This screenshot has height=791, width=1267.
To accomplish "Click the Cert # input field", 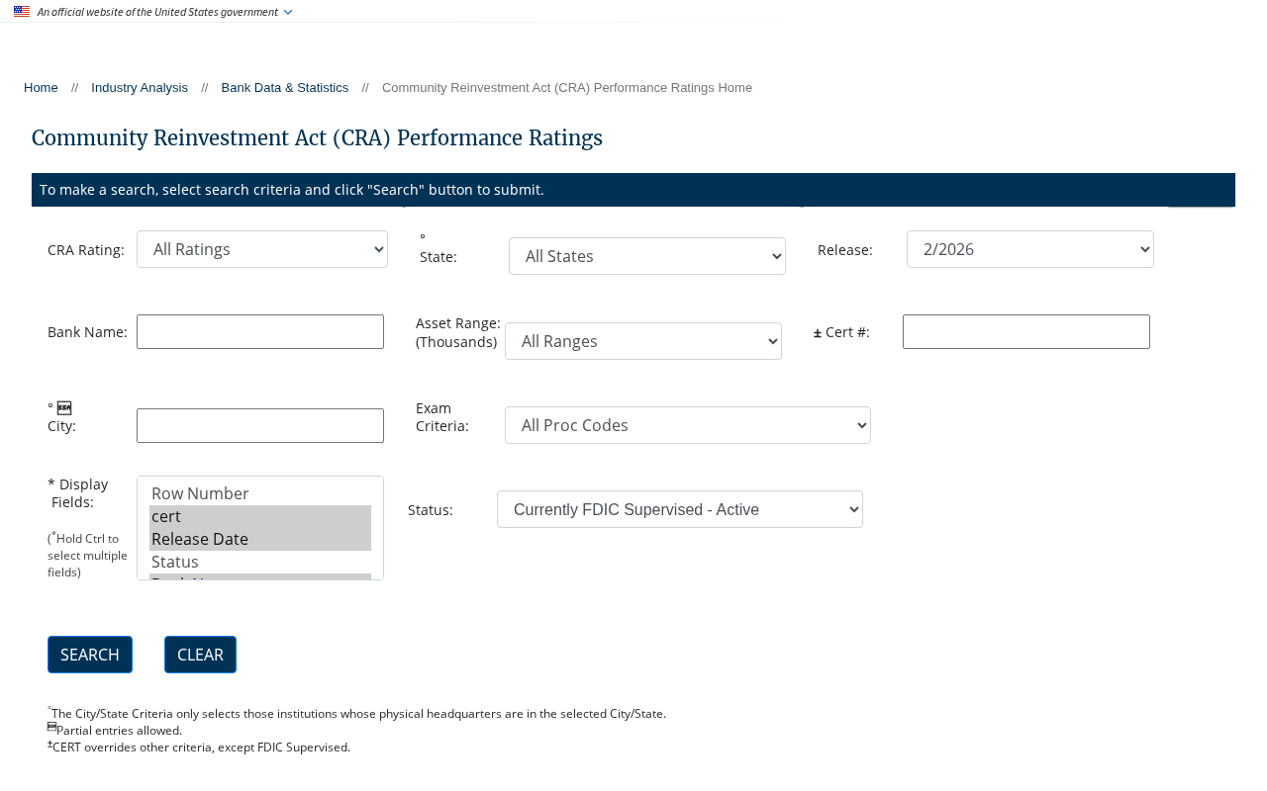I will point(1026,332).
